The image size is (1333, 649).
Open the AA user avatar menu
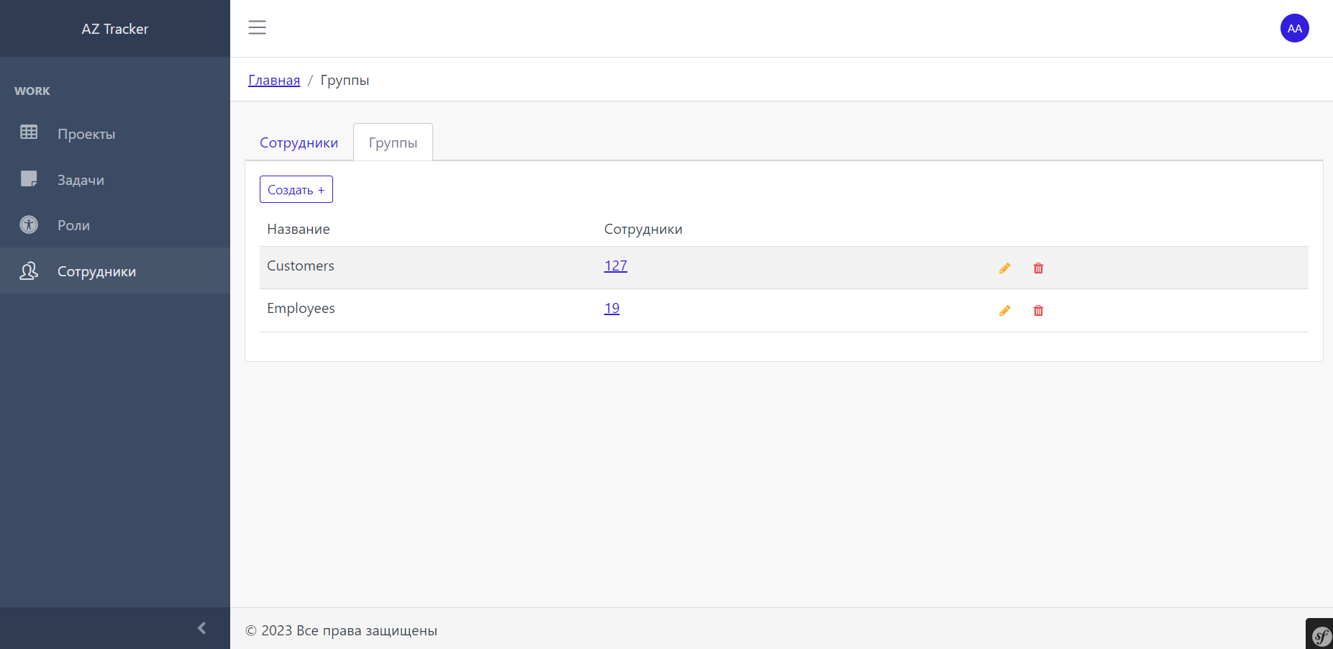[x=1294, y=28]
